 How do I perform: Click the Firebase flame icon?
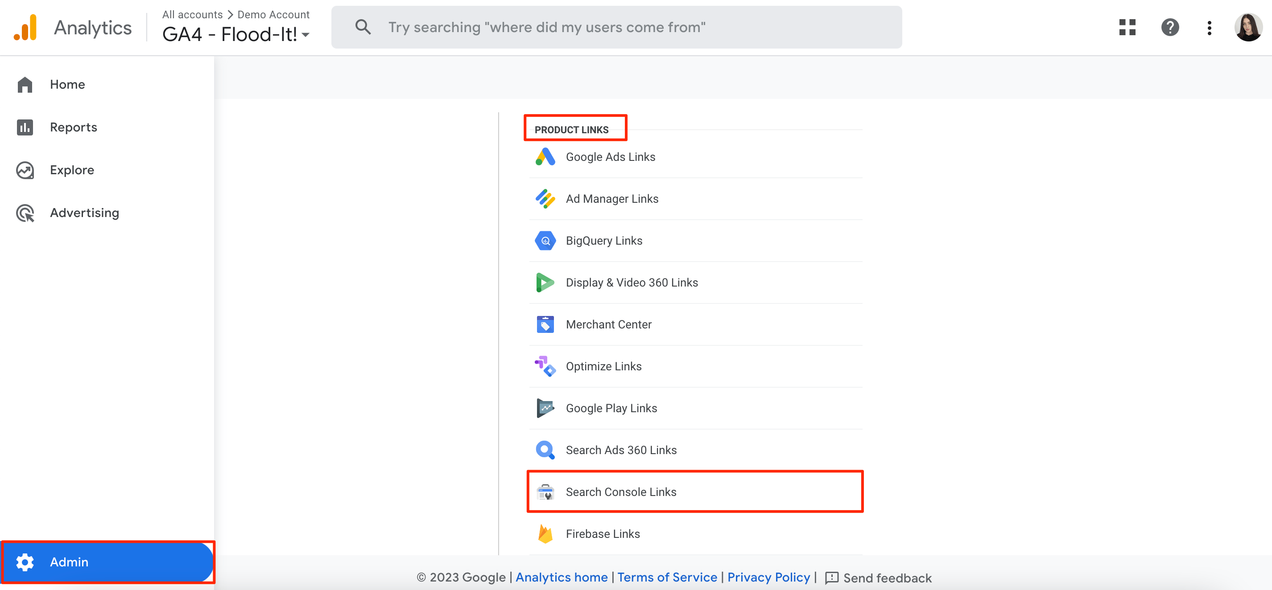(x=545, y=534)
